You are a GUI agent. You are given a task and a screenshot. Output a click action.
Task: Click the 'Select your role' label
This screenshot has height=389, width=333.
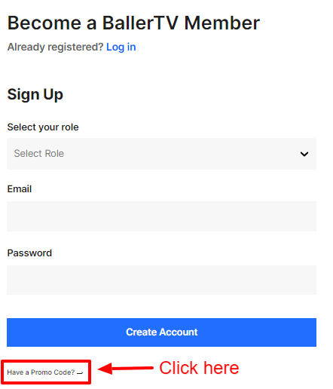(43, 127)
